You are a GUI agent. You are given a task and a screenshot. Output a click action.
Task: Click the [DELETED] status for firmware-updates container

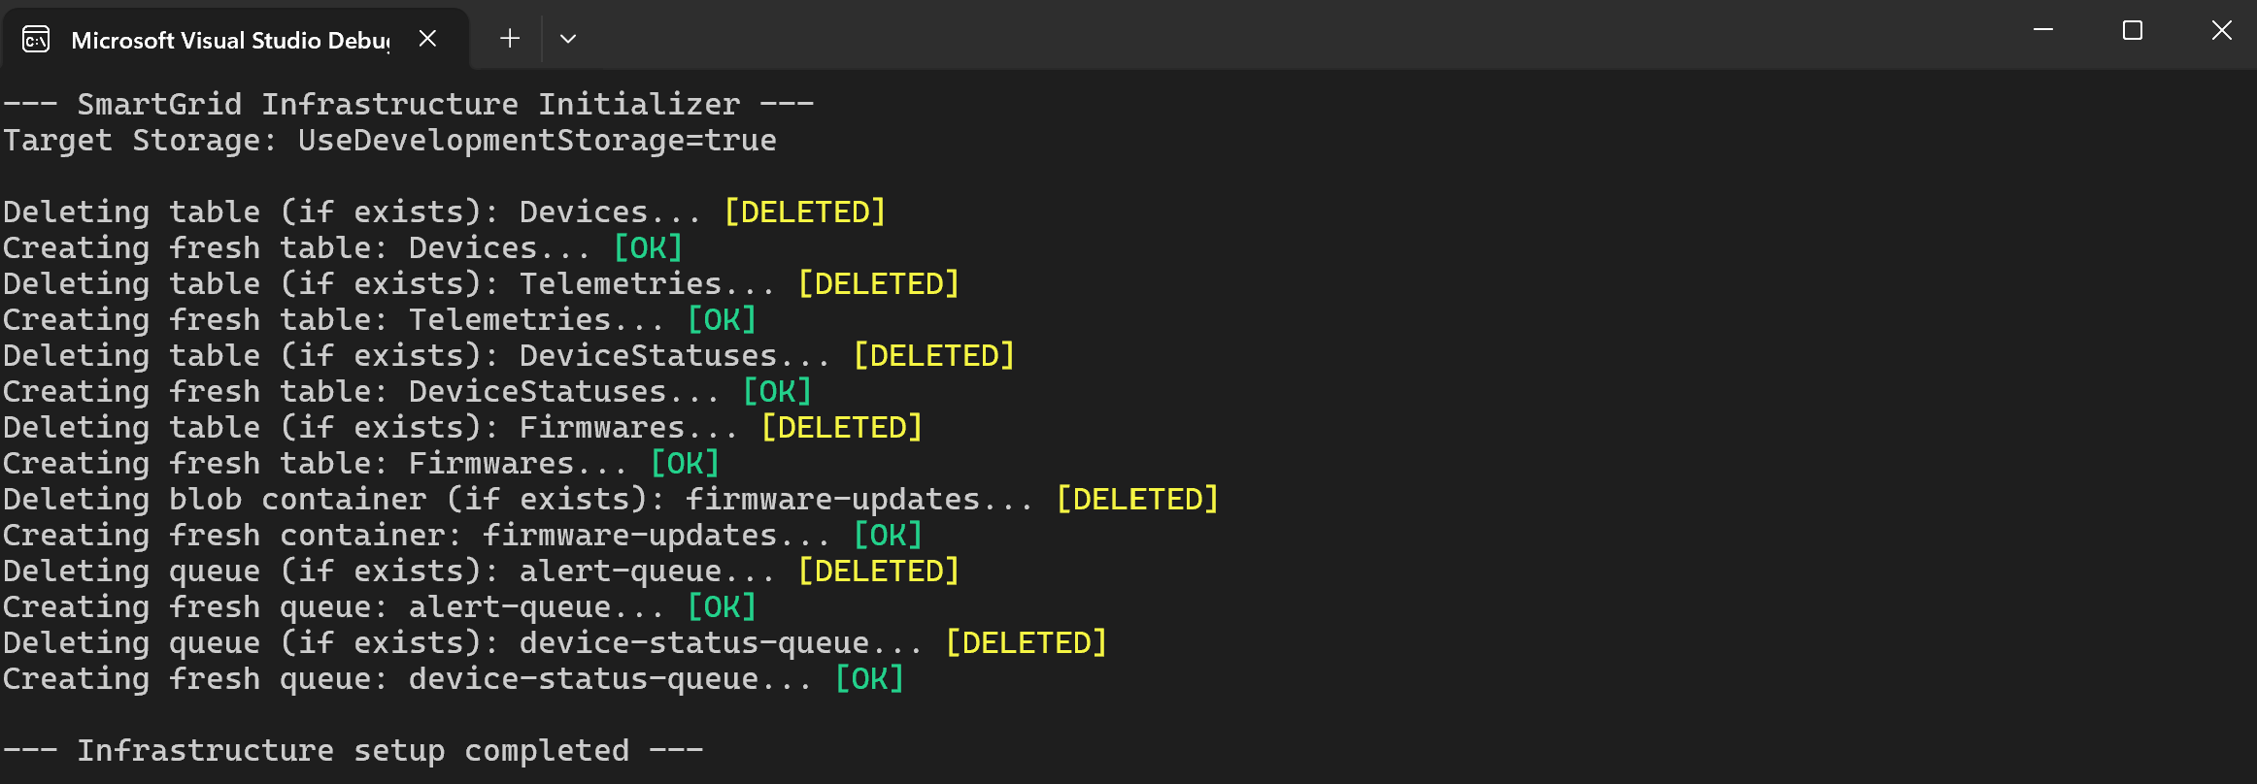(x=1137, y=499)
